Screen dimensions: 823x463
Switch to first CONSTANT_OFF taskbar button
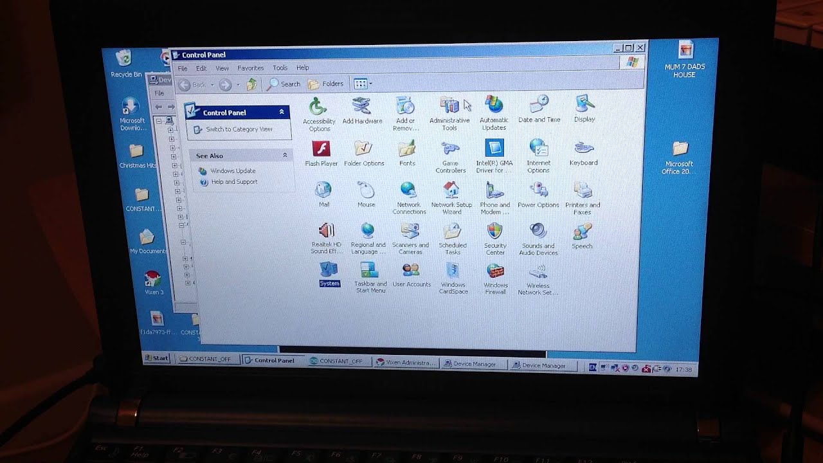click(x=206, y=359)
